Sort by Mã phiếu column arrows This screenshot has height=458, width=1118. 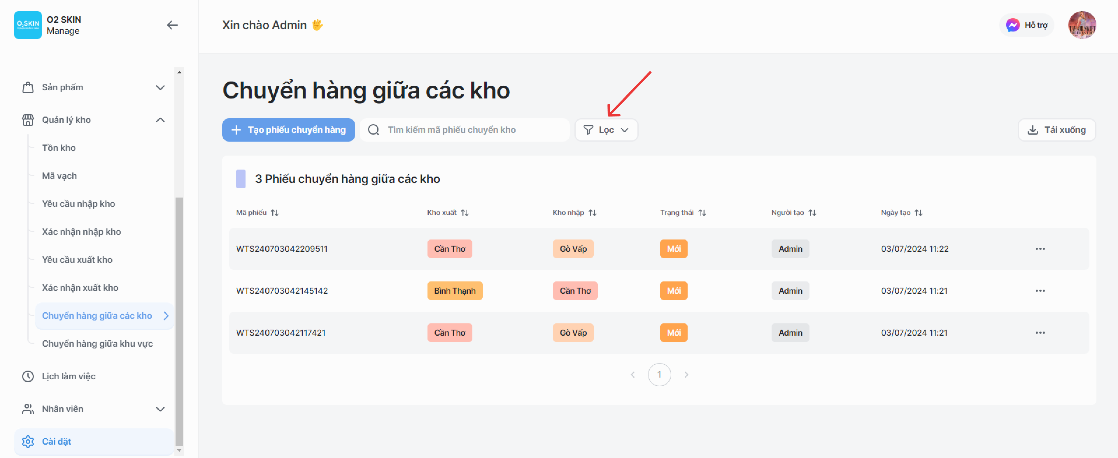coord(274,212)
